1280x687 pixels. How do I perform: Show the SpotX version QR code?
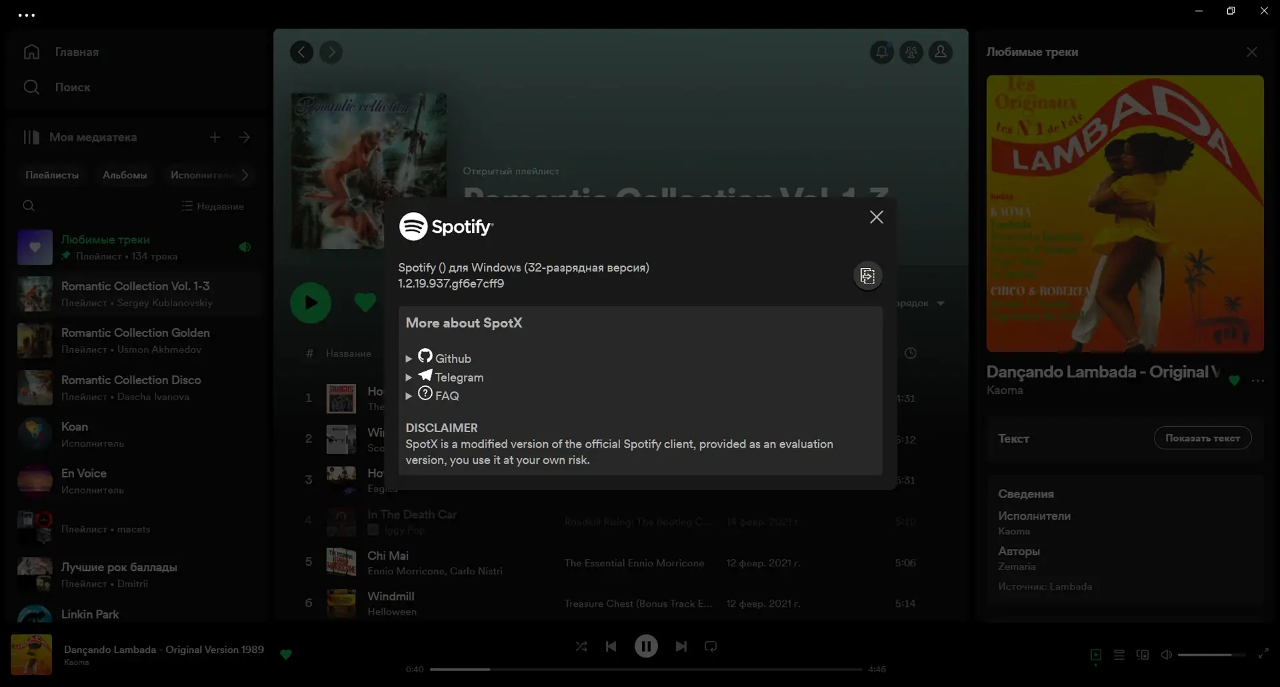(x=867, y=275)
